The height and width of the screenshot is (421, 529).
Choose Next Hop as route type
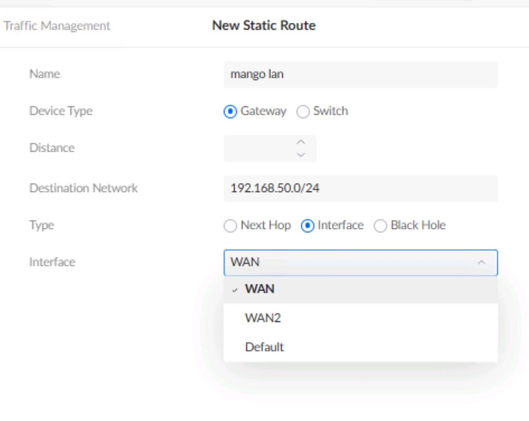(230, 226)
